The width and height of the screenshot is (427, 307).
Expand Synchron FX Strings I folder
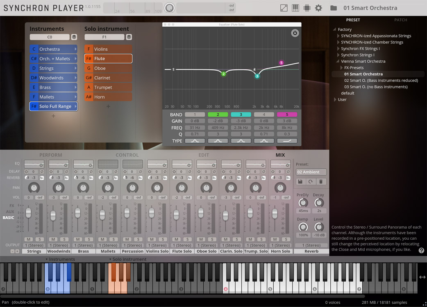(x=338, y=48)
